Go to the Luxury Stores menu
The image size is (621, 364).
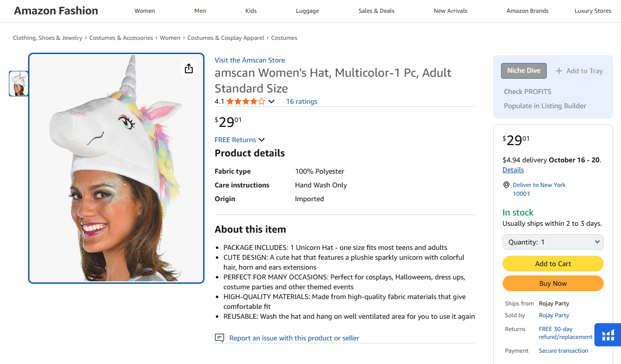(x=592, y=11)
